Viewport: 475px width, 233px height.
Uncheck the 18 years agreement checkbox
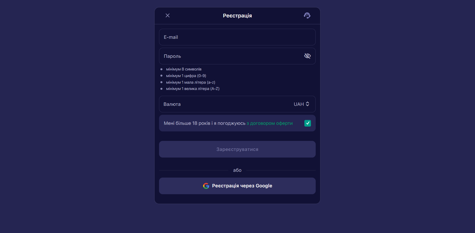(x=308, y=123)
